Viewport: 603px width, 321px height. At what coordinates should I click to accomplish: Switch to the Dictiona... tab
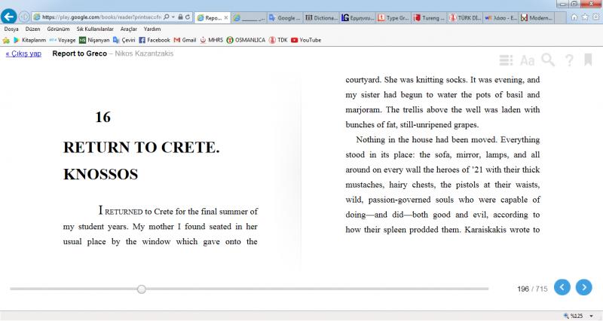point(322,17)
